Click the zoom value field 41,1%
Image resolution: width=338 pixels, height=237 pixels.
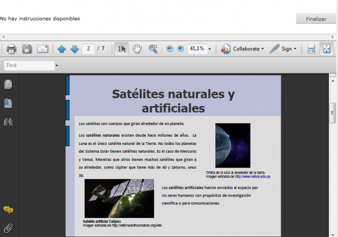(x=197, y=49)
